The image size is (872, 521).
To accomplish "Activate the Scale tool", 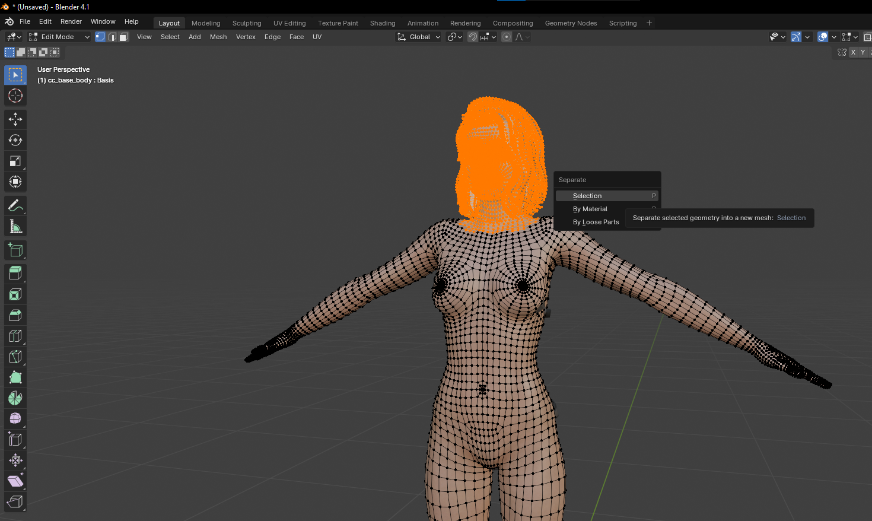I will click(x=15, y=161).
